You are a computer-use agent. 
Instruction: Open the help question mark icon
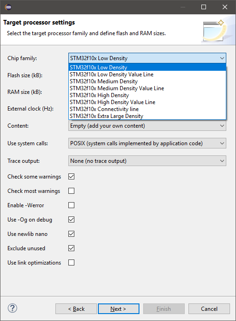[12, 308]
